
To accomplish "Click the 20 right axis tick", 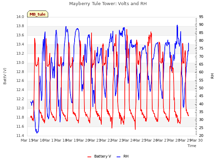I will point(201,136).
